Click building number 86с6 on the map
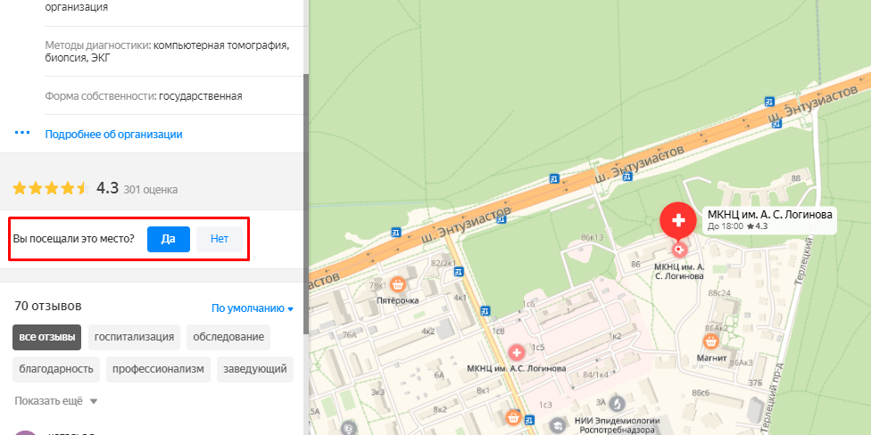871x435 pixels. pos(701,392)
